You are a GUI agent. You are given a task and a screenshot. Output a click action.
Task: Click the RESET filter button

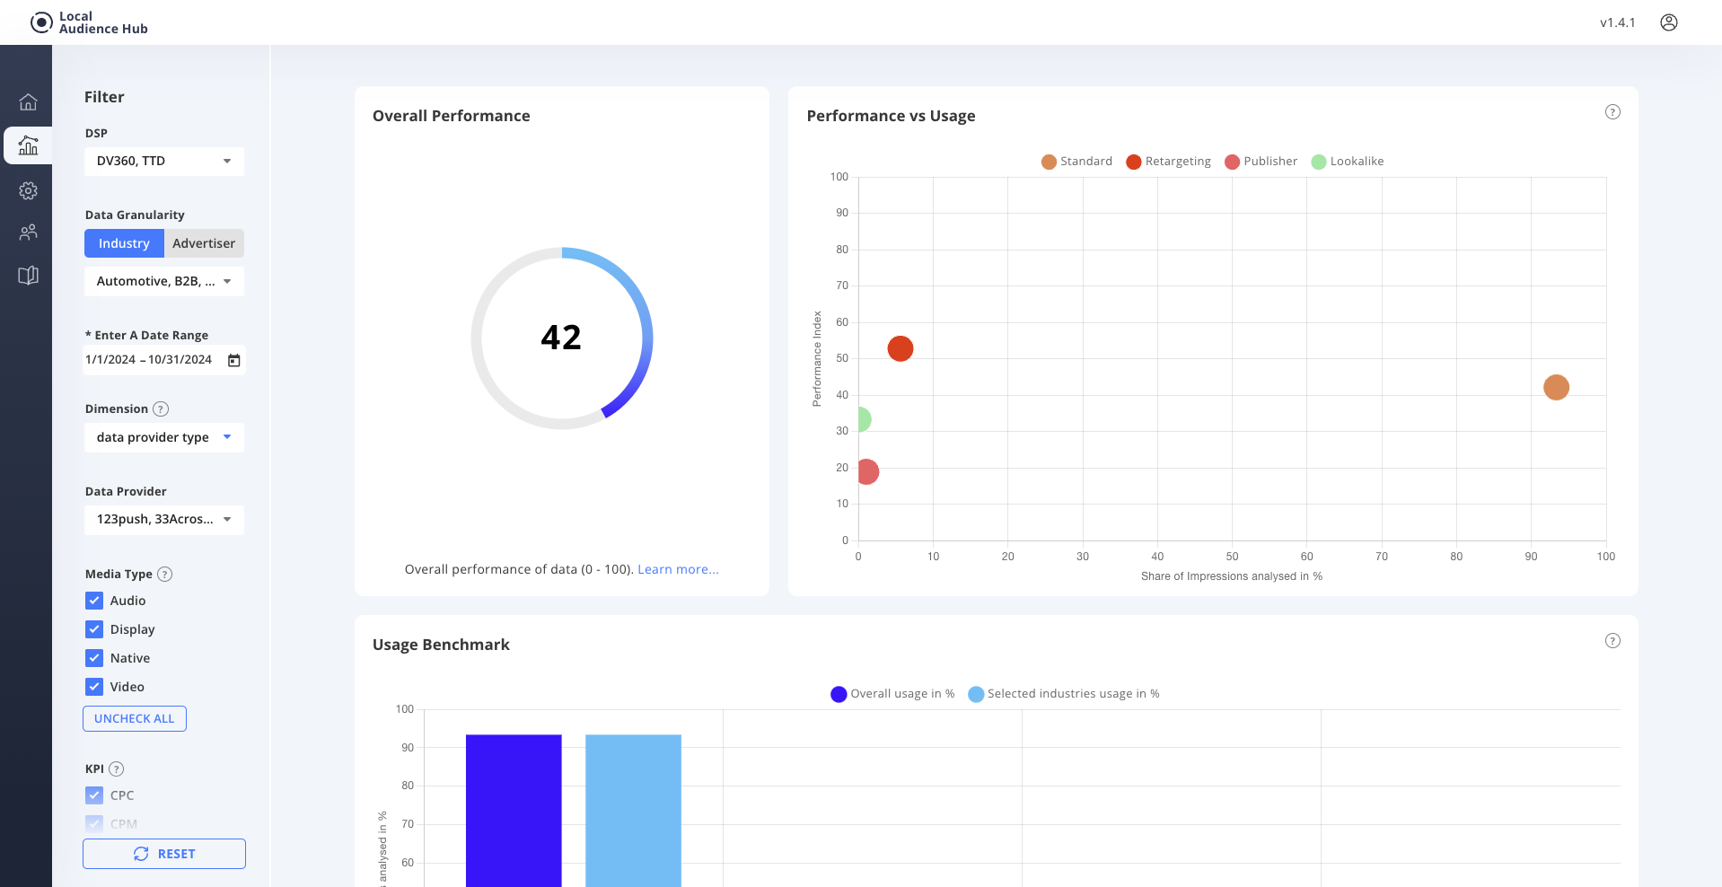click(x=164, y=853)
